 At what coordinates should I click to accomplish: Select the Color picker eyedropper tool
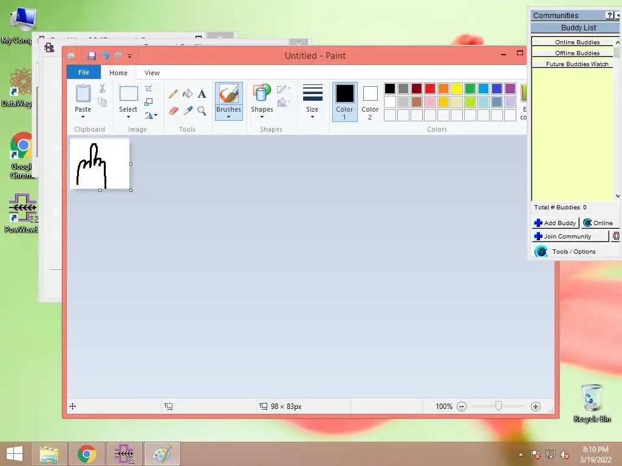[x=188, y=110]
